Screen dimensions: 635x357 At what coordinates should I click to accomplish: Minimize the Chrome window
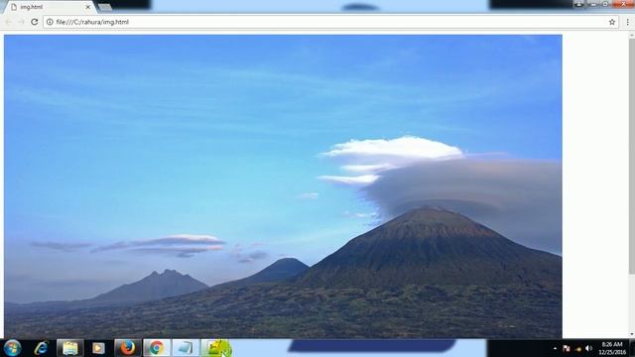(593, 4)
